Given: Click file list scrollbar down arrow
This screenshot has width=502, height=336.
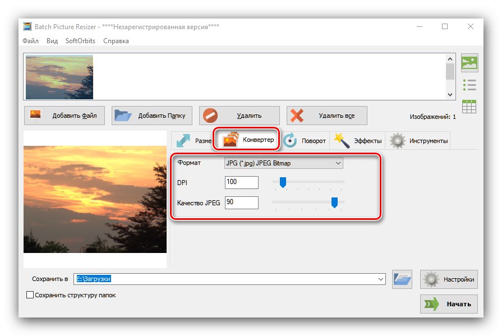Looking at the screenshot, I should [x=450, y=95].
